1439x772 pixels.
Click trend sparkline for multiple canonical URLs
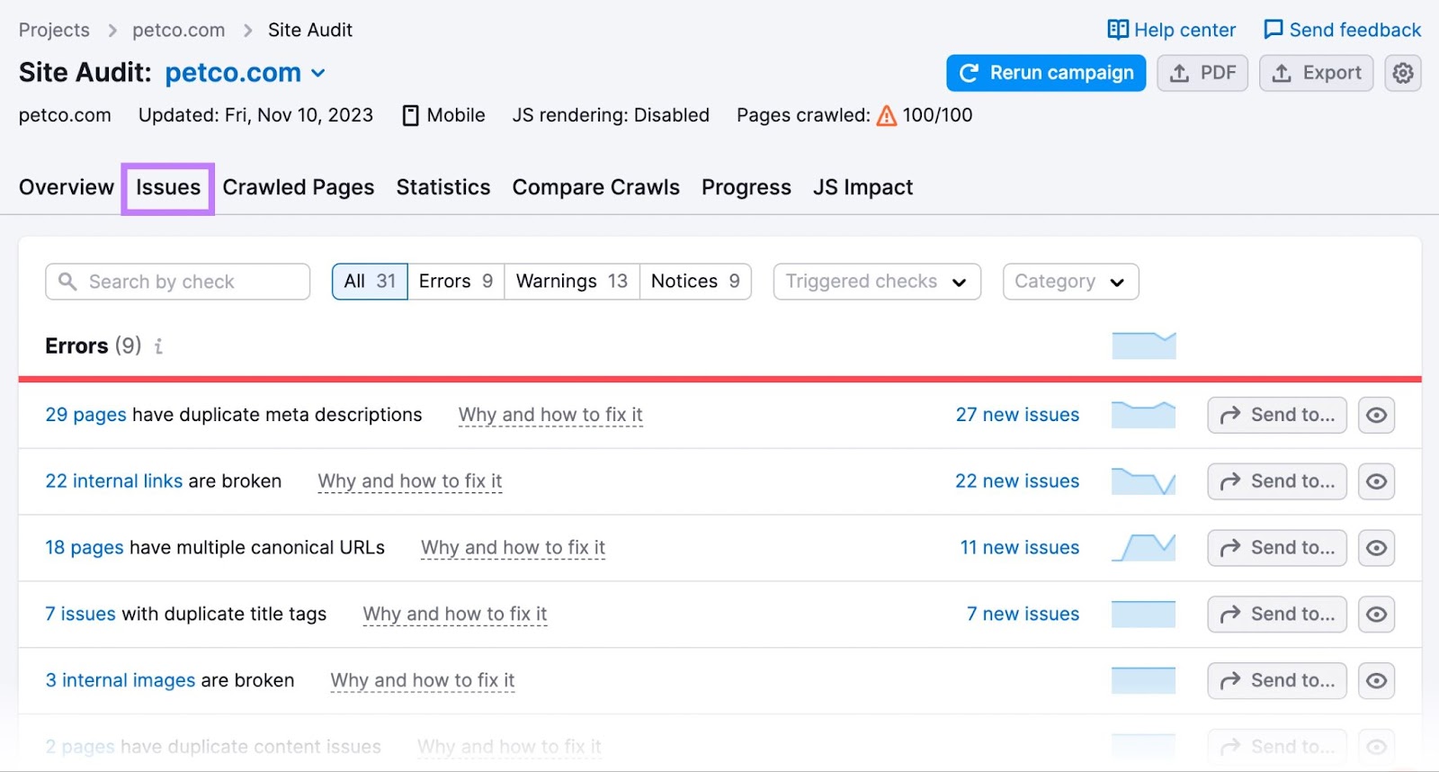pos(1143,548)
